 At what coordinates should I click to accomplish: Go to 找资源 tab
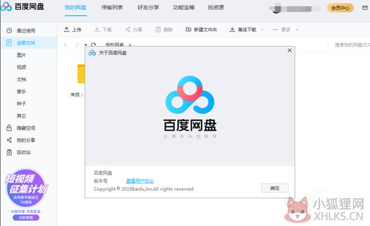click(x=216, y=7)
